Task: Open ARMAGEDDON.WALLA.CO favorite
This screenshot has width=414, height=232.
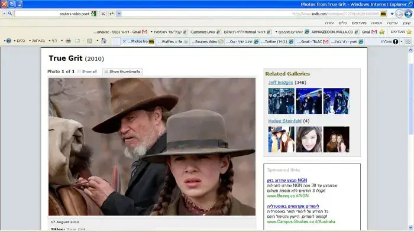Action: click(x=335, y=32)
